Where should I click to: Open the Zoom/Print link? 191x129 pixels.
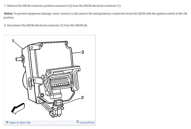click(87, 123)
